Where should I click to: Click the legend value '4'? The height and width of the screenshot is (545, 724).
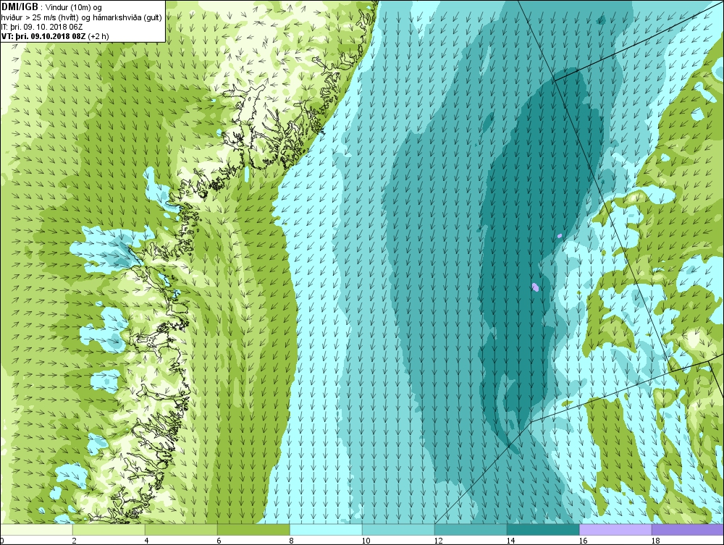(146, 541)
